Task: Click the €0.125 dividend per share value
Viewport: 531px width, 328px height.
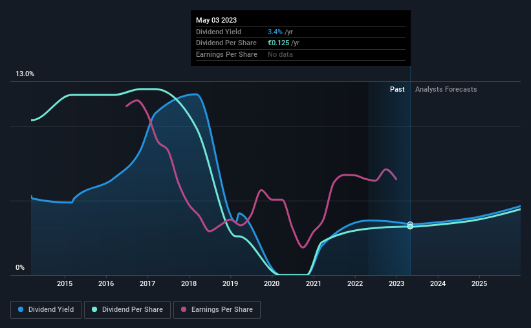Action: coord(278,43)
